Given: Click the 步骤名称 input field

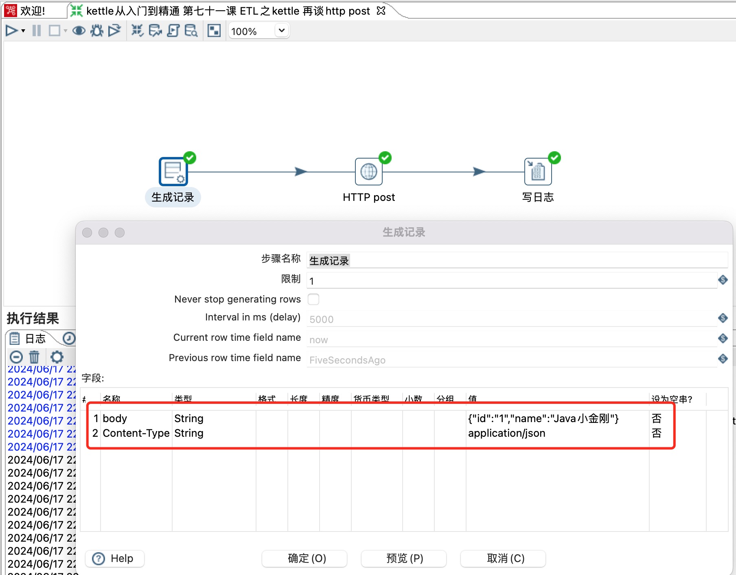Looking at the screenshot, I should pyautogui.click(x=407, y=260).
